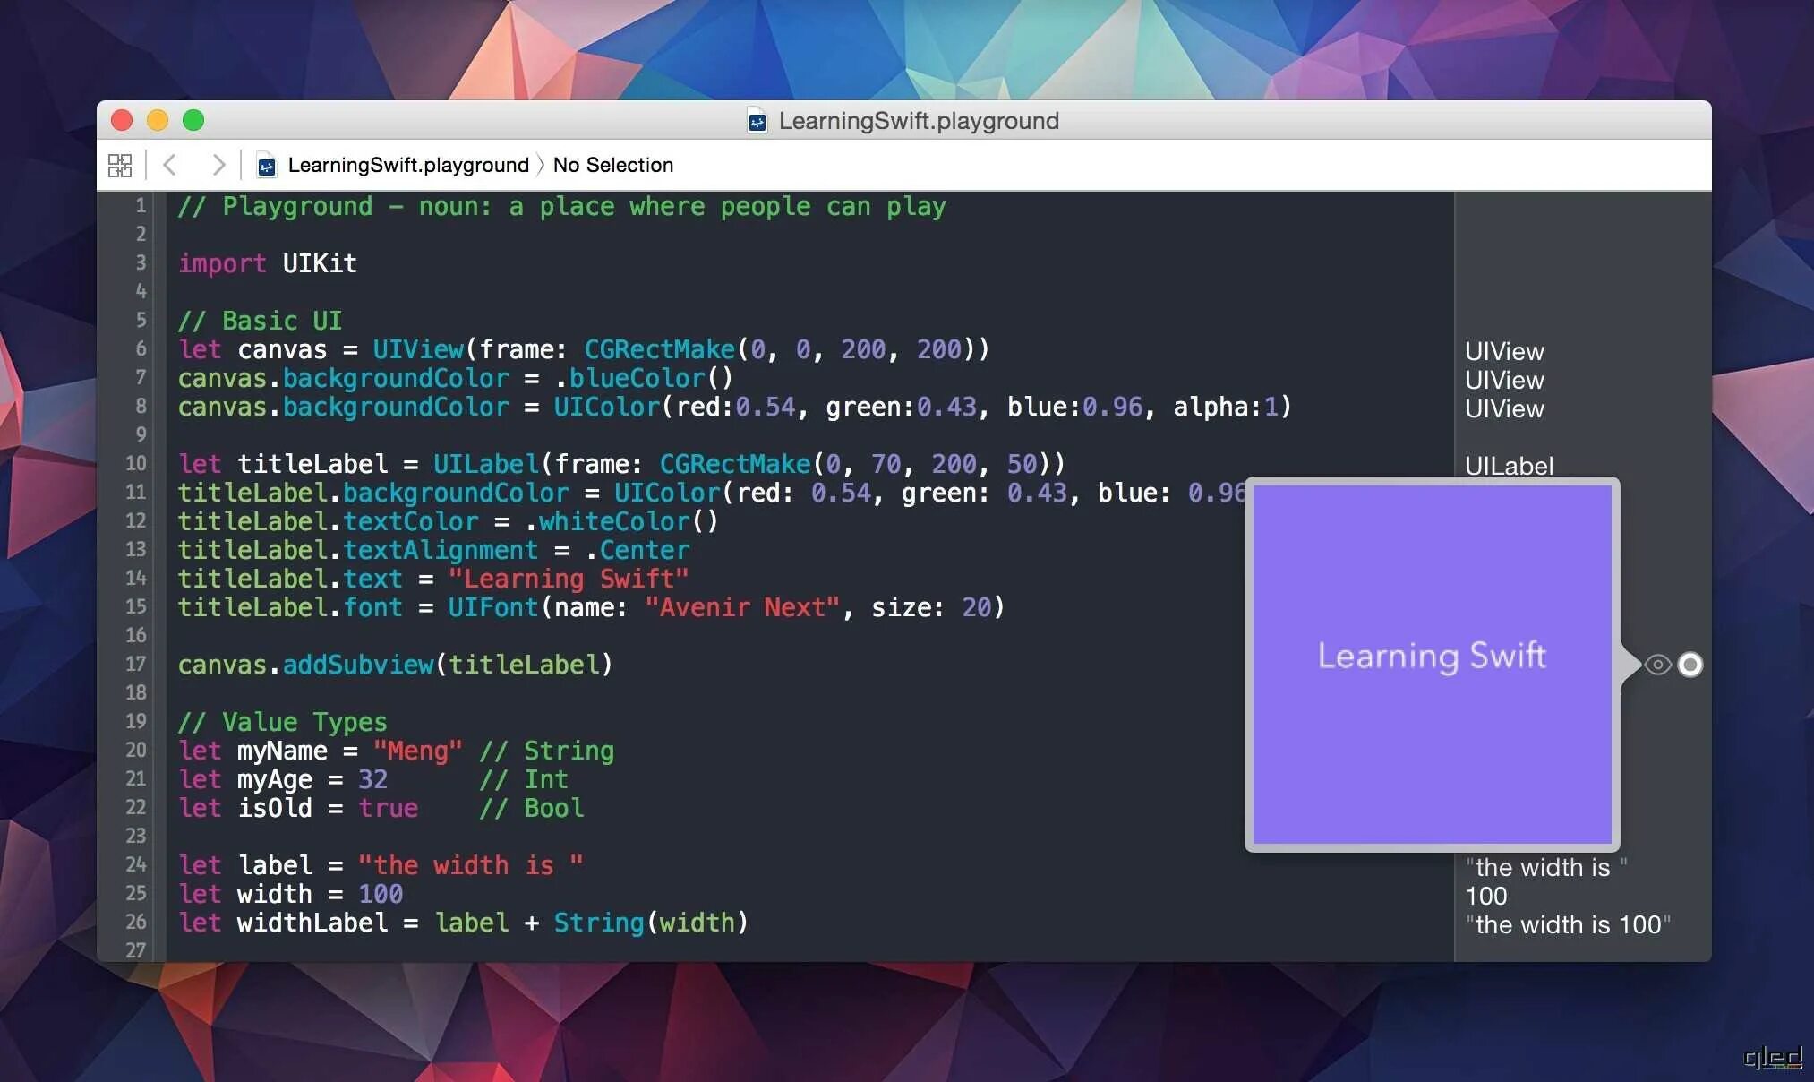Open the No Selection jump bar menu
Screen dimensions: 1814x1082
coord(612,166)
